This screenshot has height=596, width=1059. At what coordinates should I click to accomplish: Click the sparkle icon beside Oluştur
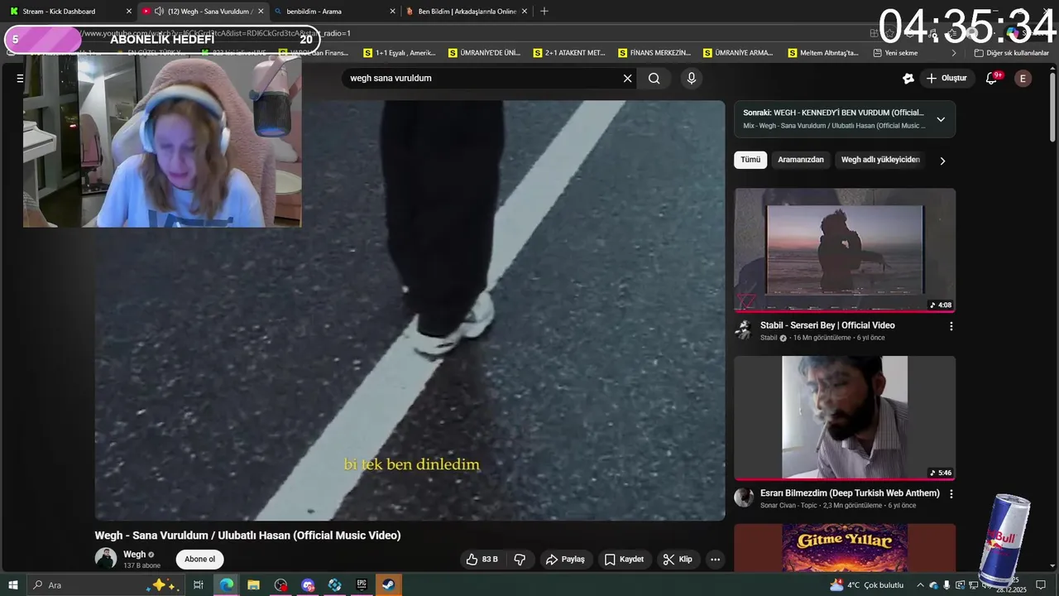tap(908, 78)
